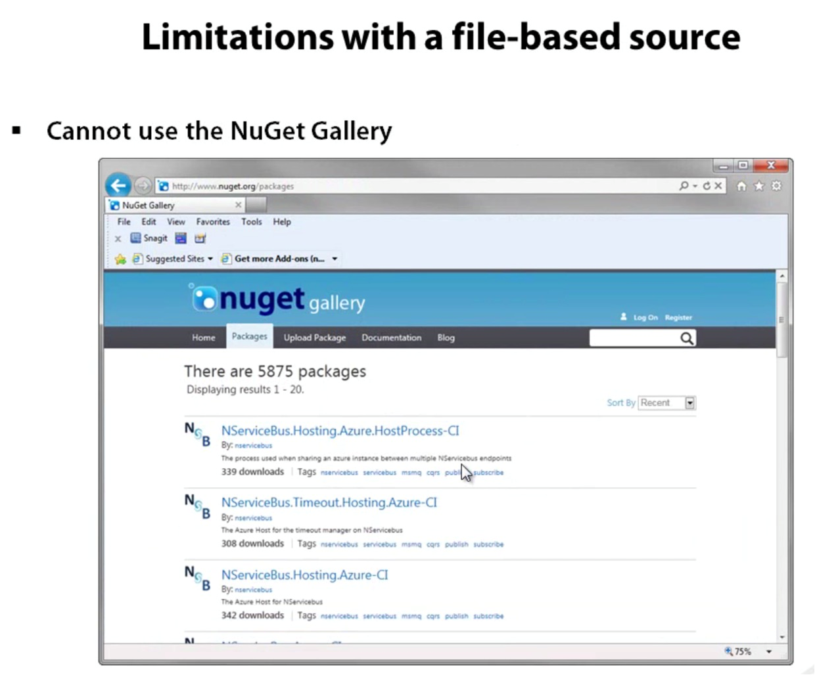Open the Favorites menu
The image size is (815, 675).
pos(213,222)
